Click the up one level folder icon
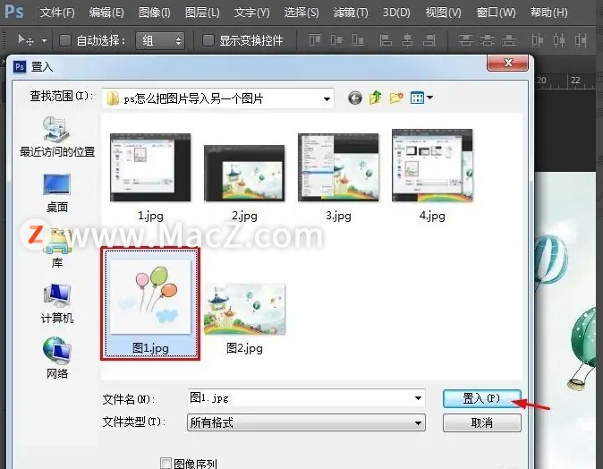603x469 pixels. tap(376, 98)
